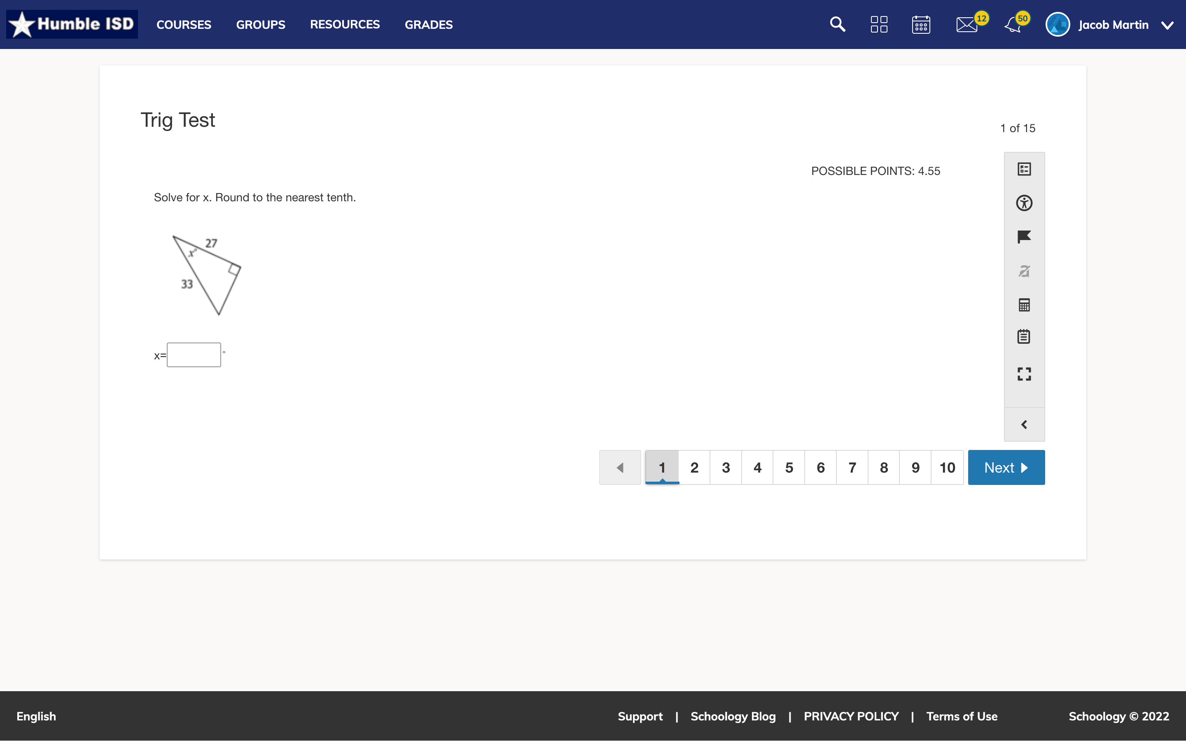
Task: Toggle fullscreen mode
Action: point(1024,374)
